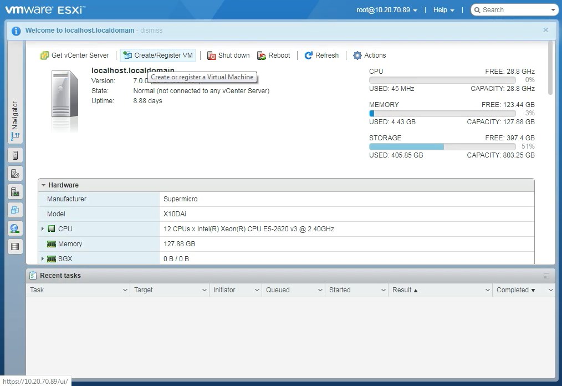Open the Help menu
562x386 pixels.
point(443,10)
